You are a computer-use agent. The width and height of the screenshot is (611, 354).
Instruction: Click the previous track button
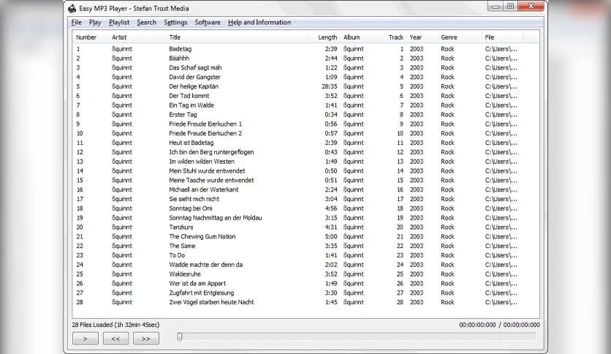[x=115, y=339]
